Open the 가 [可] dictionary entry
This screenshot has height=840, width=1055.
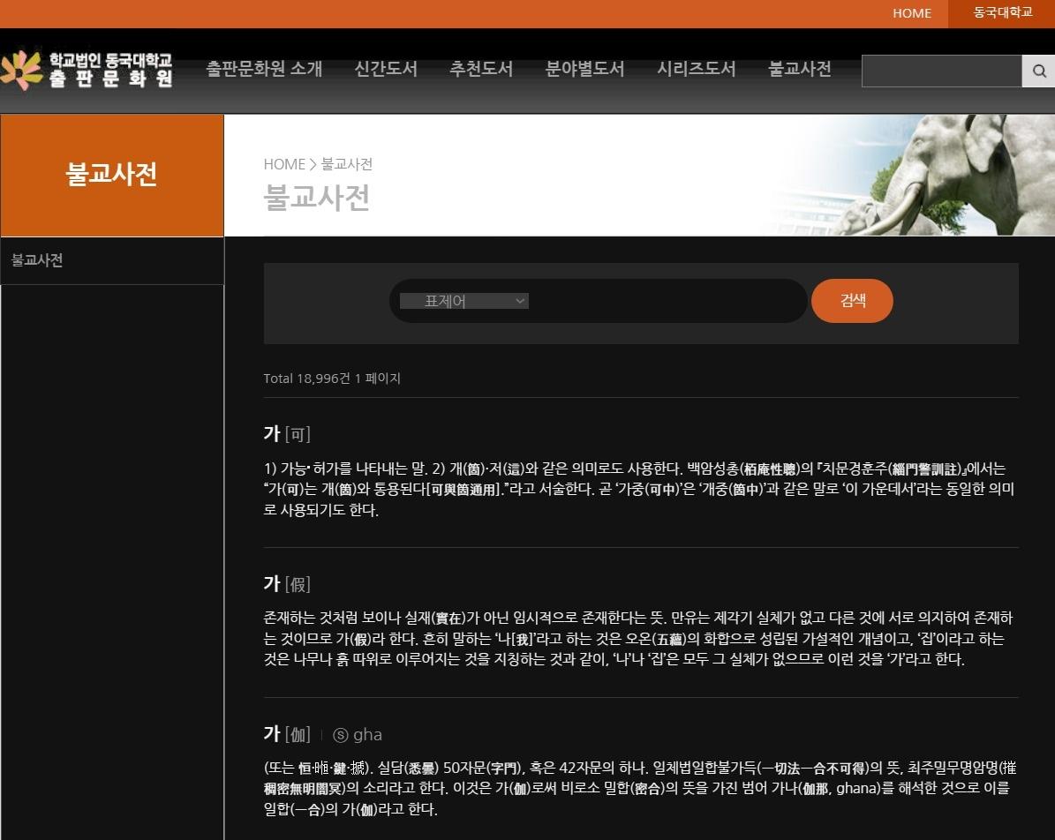tap(287, 433)
